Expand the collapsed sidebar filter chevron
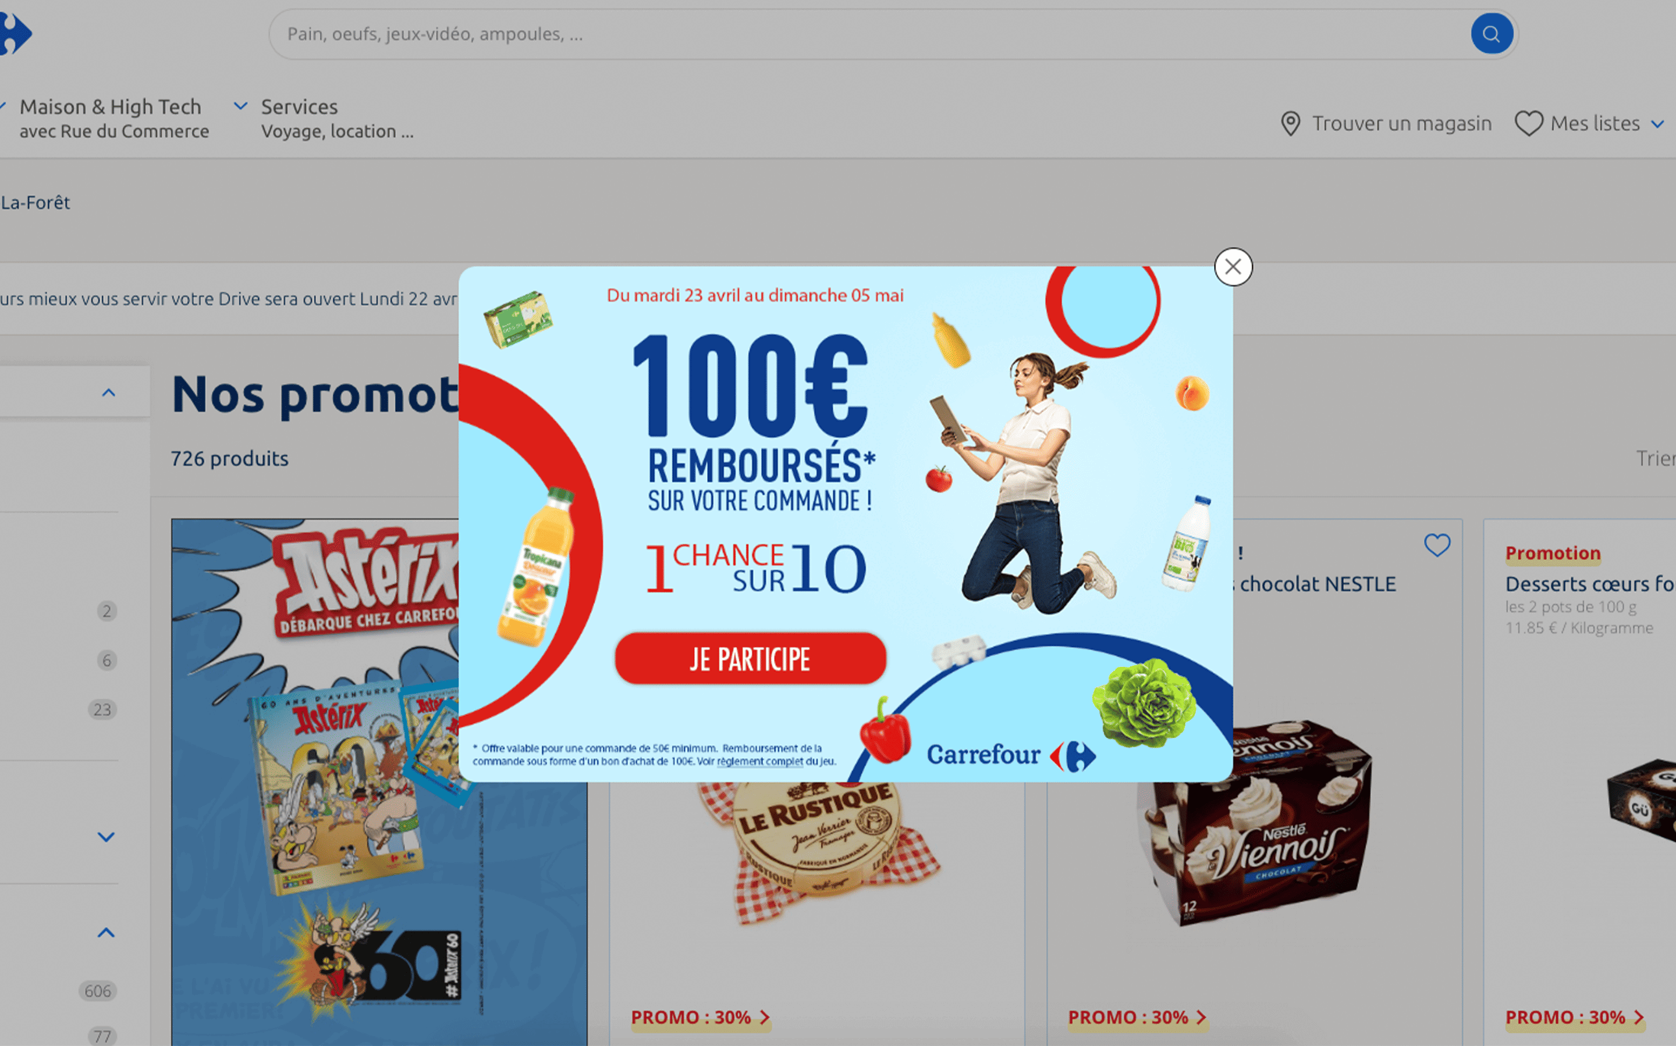 (x=106, y=838)
